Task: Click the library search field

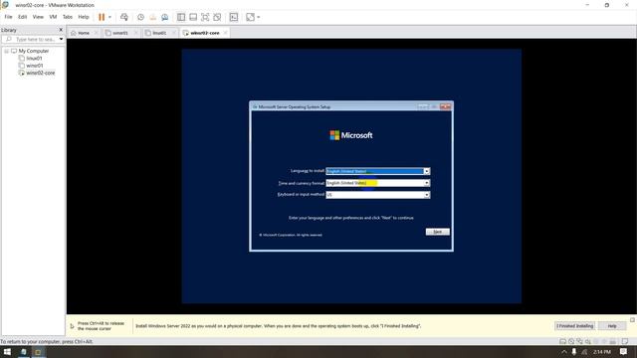Action: (30, 40)
